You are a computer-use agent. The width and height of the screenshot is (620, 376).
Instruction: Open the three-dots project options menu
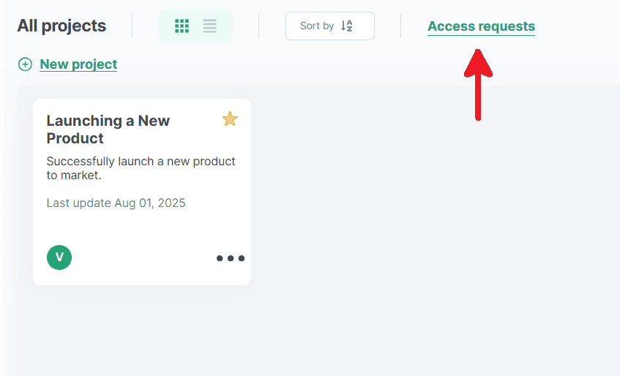click(230, 258)
